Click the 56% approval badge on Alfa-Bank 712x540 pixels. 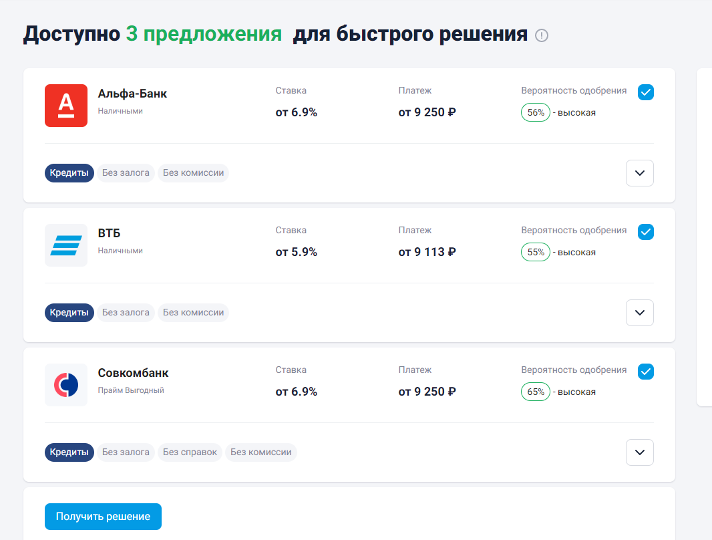[535, 112]
